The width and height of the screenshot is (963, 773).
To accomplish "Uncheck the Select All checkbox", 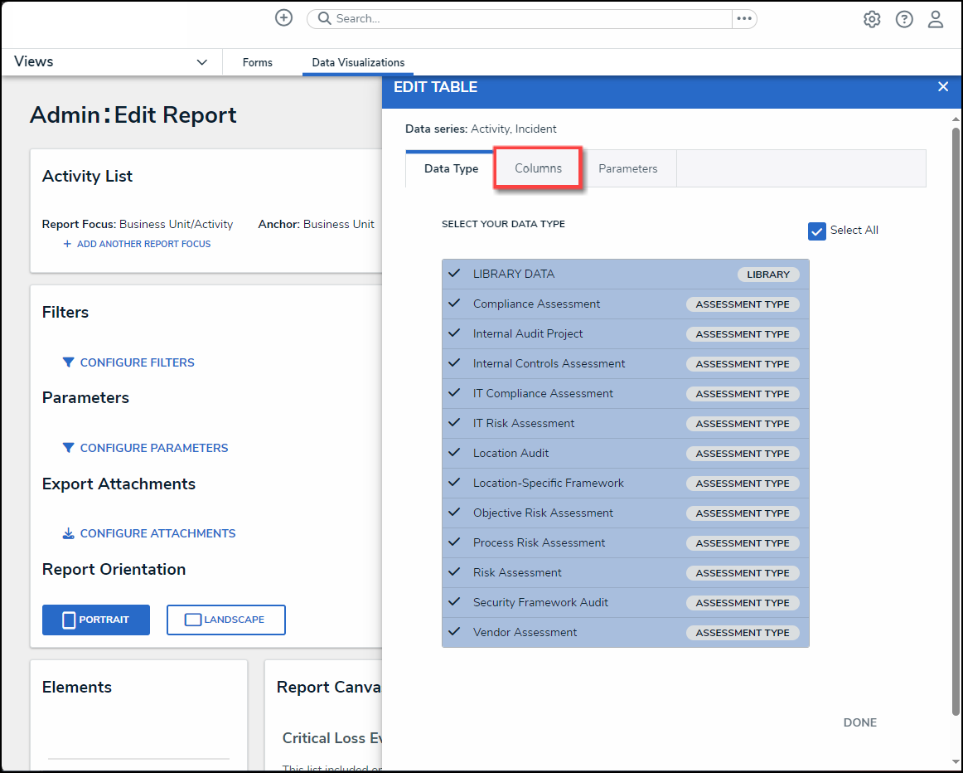I will (x=817, y=231).
